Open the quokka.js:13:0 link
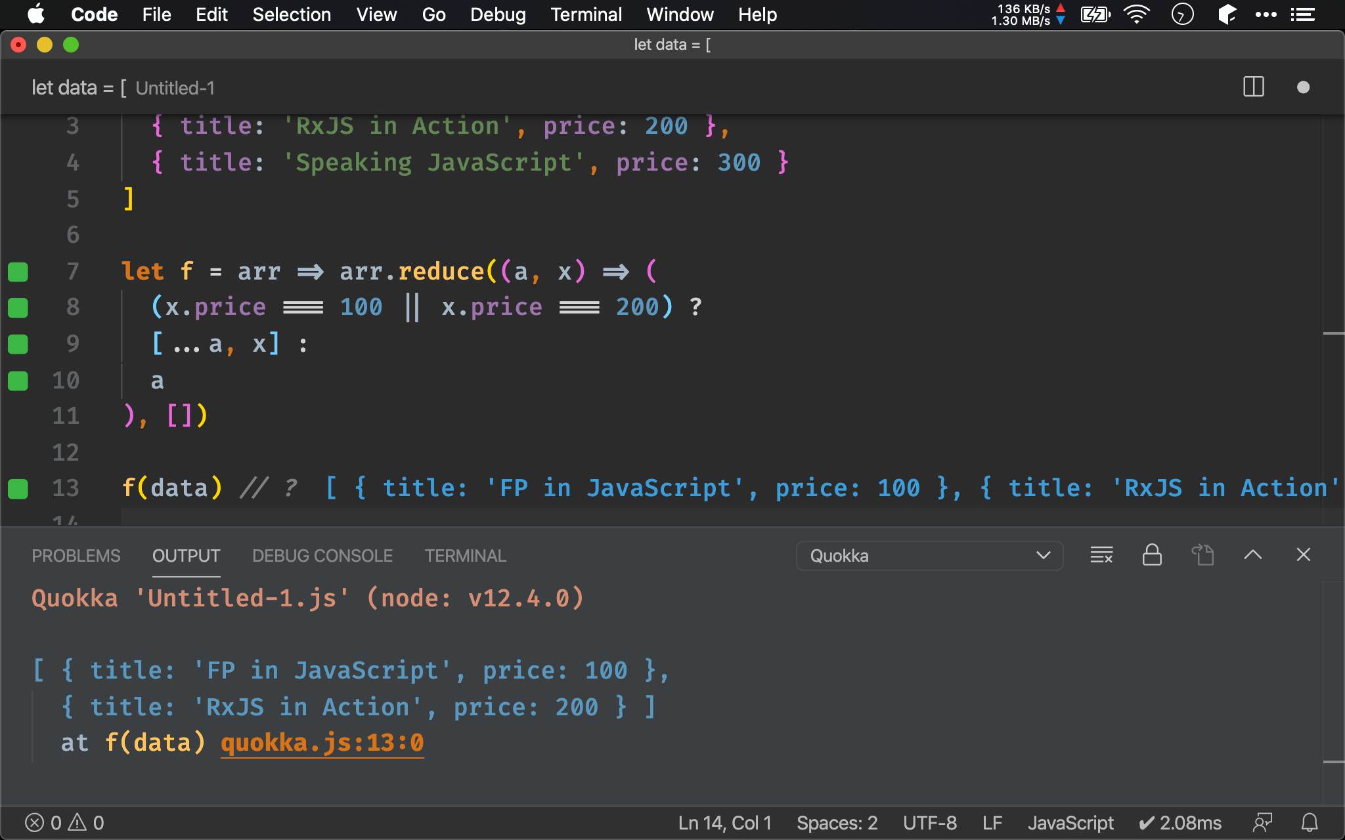This screenshot has height=840, width=1345. (322, 743)
